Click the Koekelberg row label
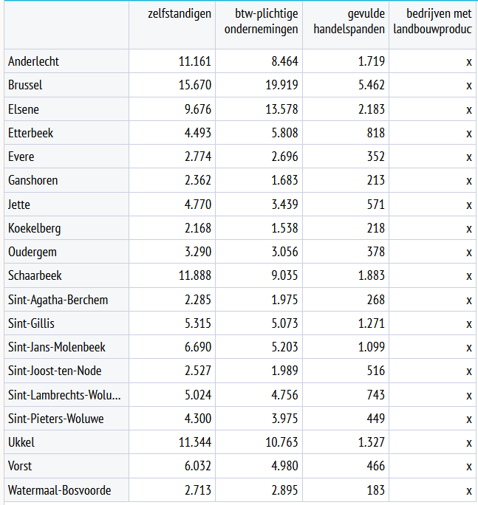This screenshot has height=505, width=478. [35, 228]
